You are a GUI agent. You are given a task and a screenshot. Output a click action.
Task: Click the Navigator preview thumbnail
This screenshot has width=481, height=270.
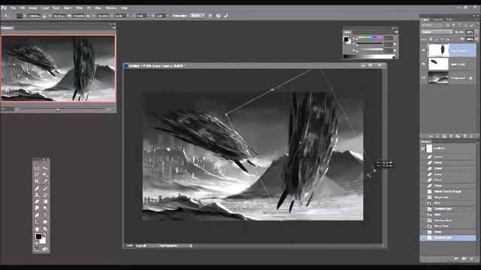59,68
